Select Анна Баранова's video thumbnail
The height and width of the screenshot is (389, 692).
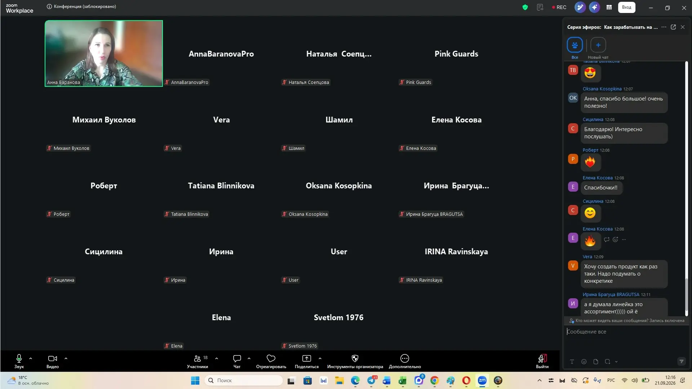104,53
